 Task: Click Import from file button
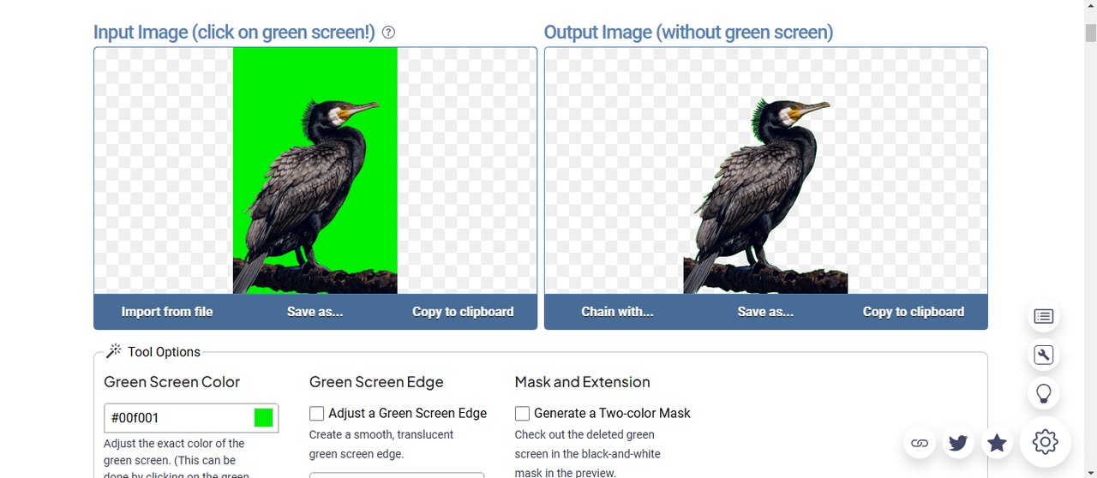click(x=167, y=312)
